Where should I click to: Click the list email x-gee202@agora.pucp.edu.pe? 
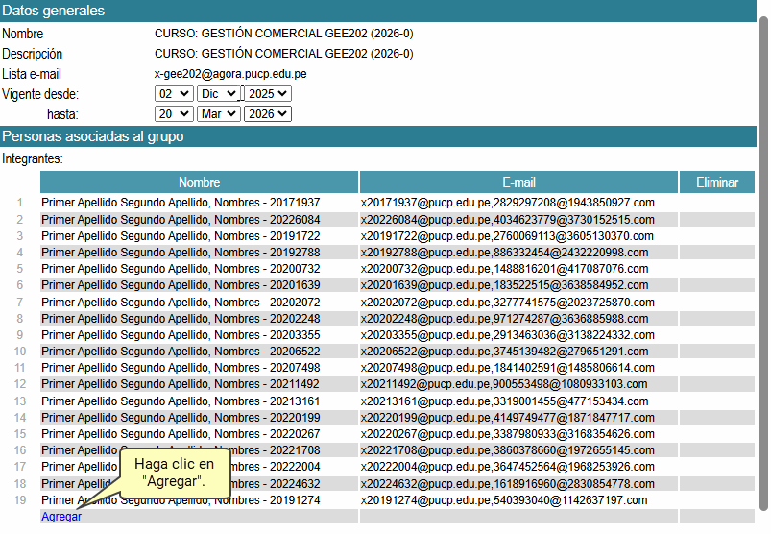click(x=230, y=73)
